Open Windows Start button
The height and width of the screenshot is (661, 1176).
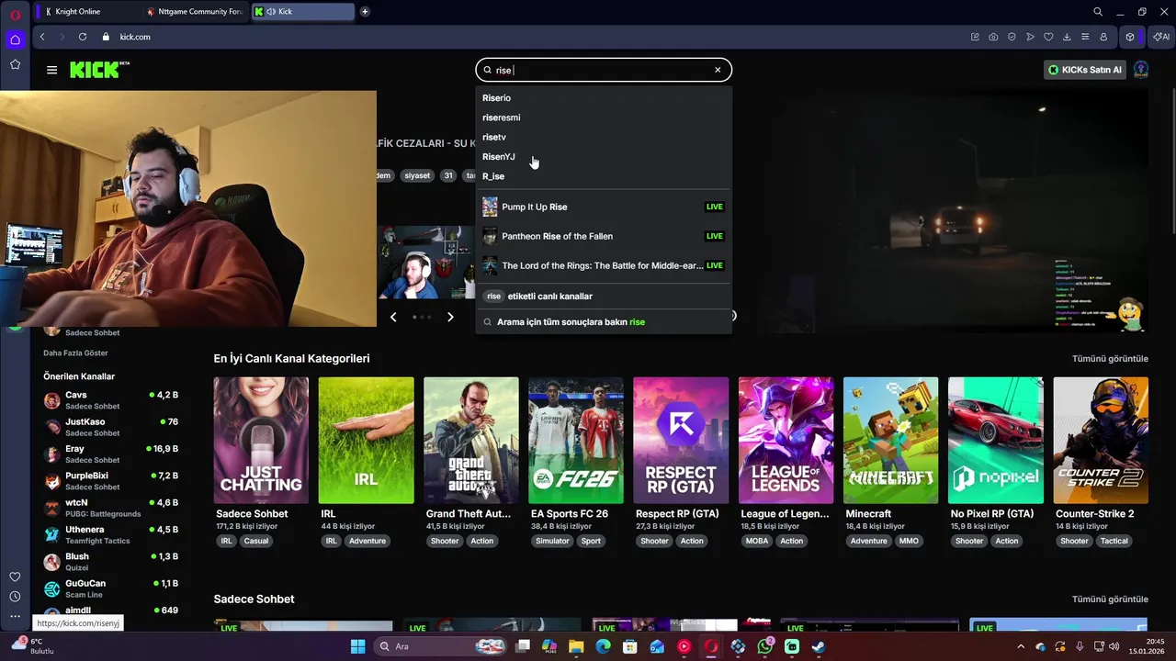(x=358, y=646)
